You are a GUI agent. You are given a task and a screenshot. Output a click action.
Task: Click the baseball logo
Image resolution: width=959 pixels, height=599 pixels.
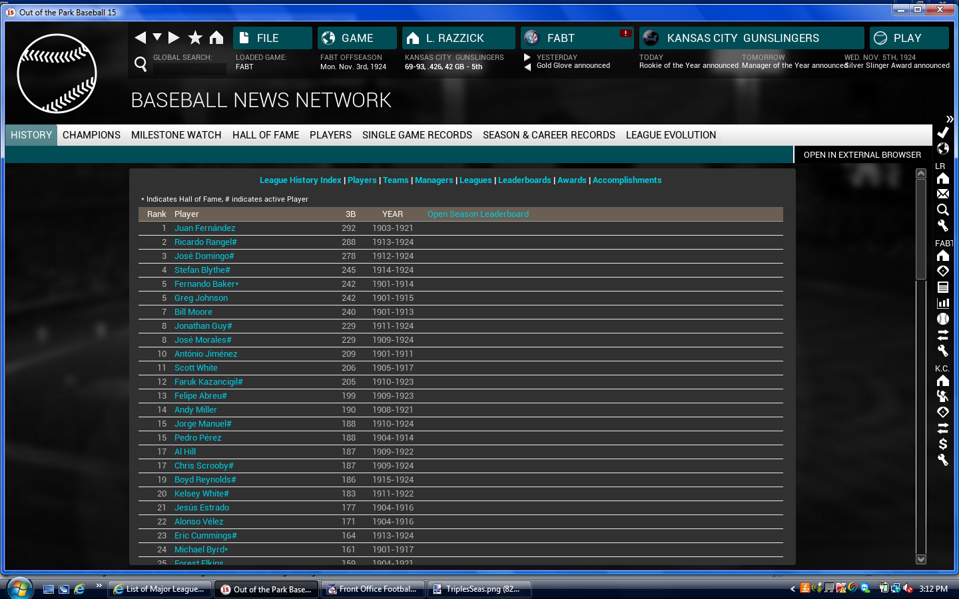tap(57, 73)
